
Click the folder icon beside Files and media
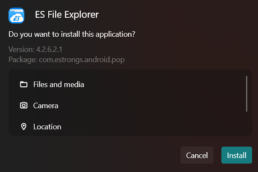pos(24,85)
